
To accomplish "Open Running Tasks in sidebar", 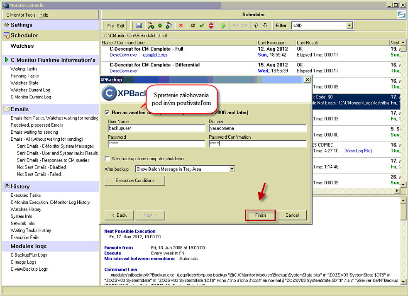I will (25, 76).
